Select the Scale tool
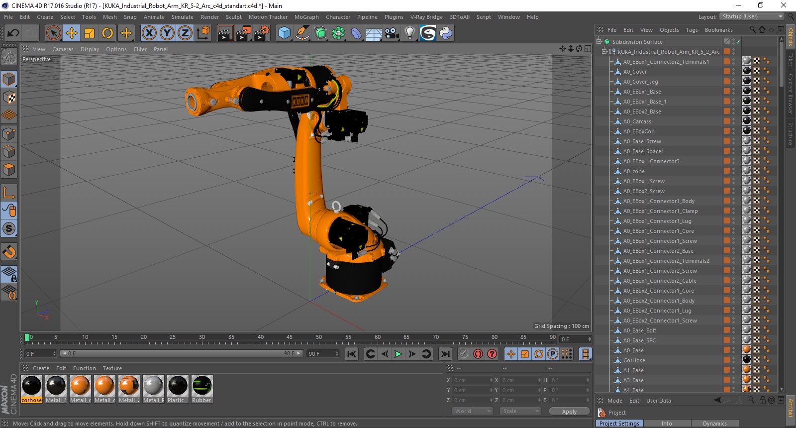Image resolution: width=796 pixels, height=428 pixels. click(90, 33)
